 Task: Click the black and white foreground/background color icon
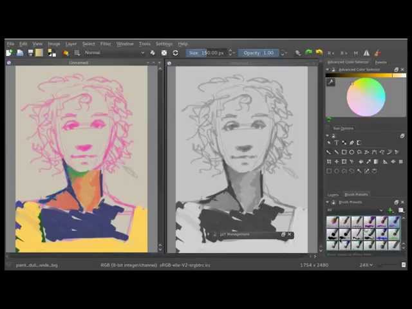(51, 53)
